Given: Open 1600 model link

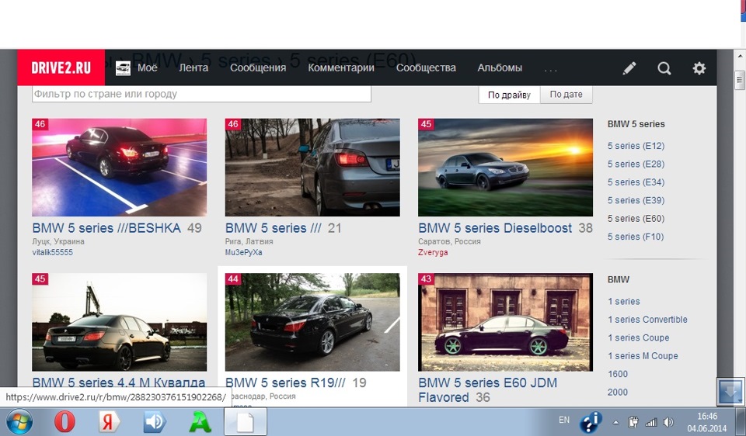Looking at the screenshot, I should click(x=618, y=374).
